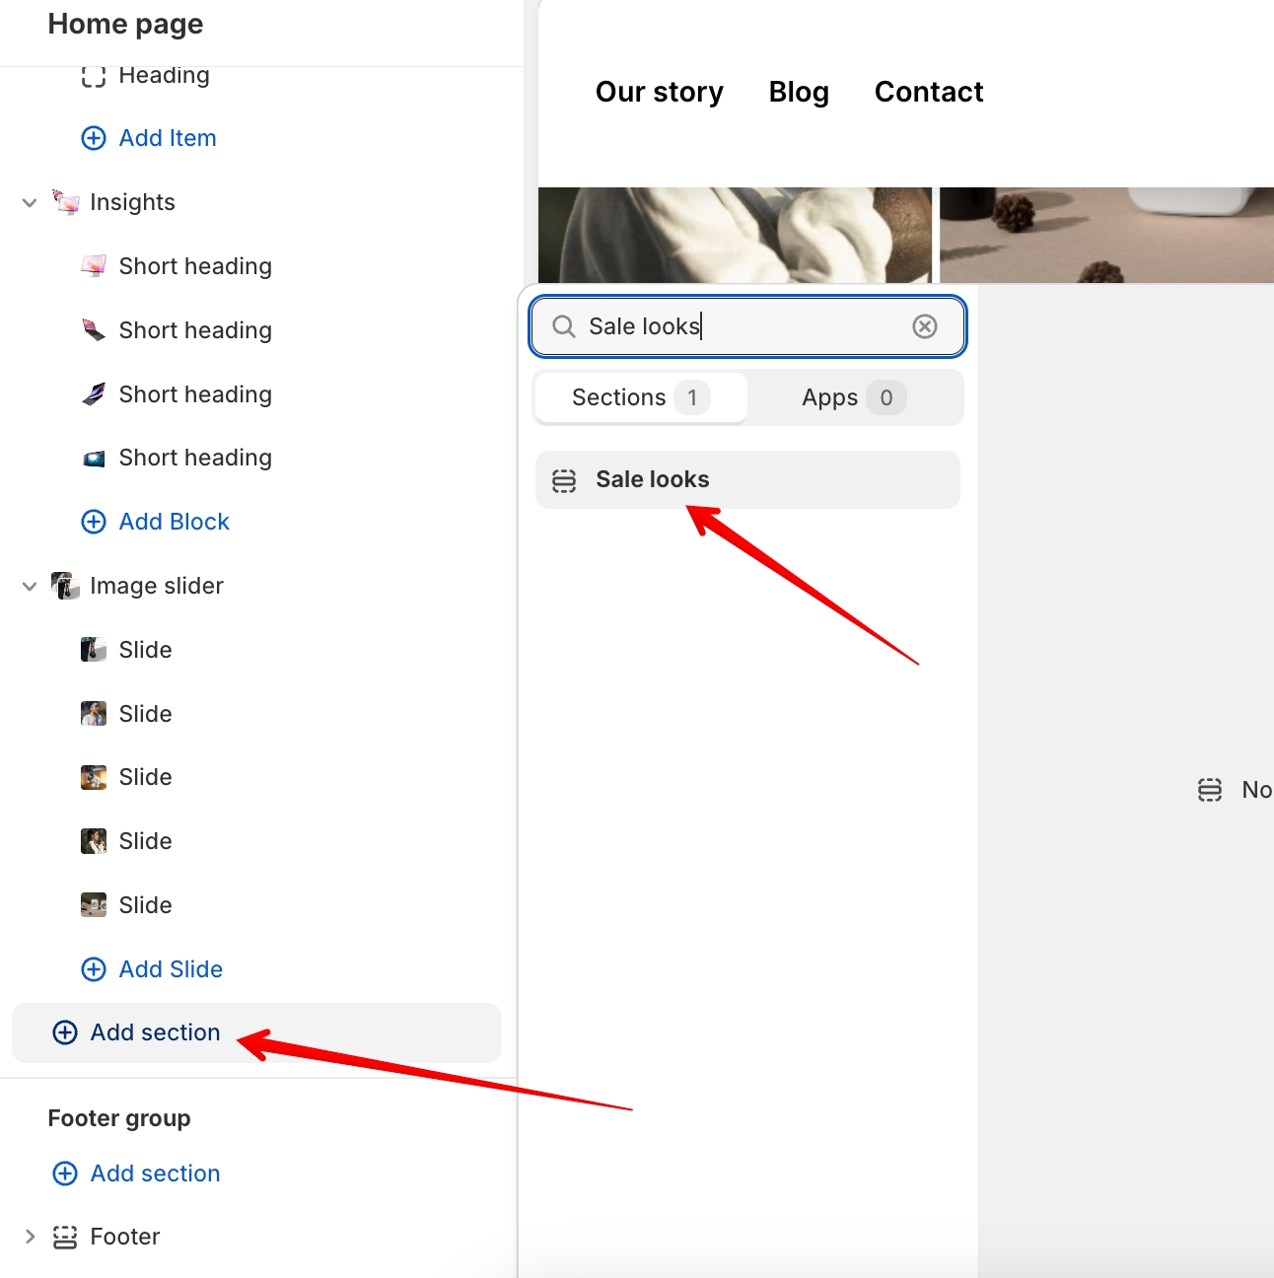
Task: Select the first Short heading block
Action: click(195, 266)
